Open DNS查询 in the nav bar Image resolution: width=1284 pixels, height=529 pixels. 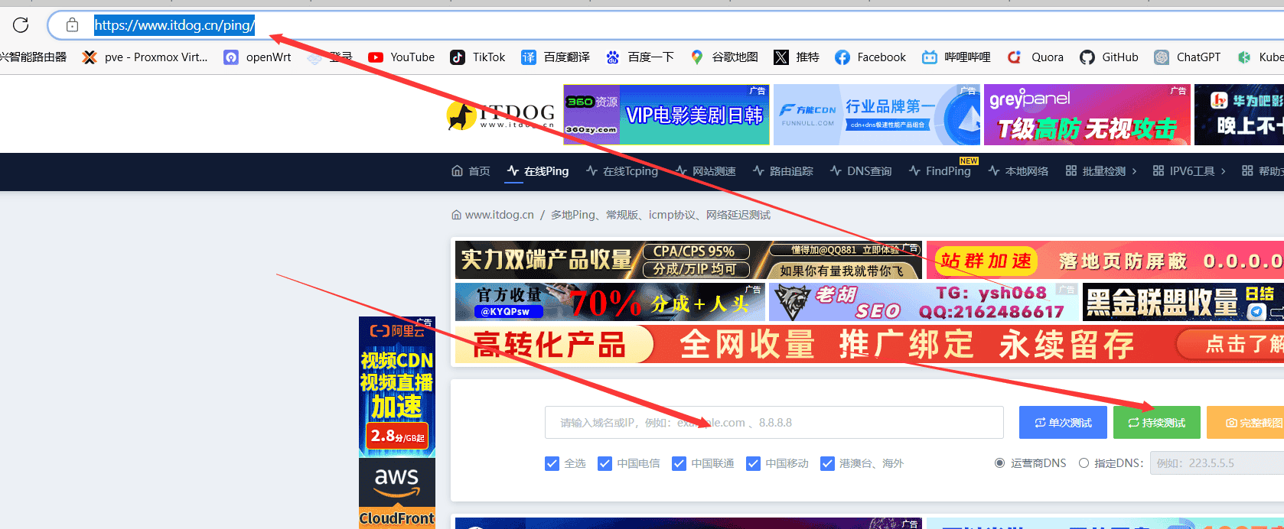point(861,171)
